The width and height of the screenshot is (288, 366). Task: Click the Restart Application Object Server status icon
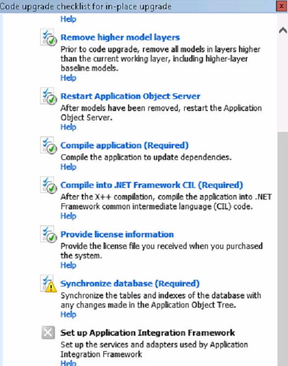48,96
